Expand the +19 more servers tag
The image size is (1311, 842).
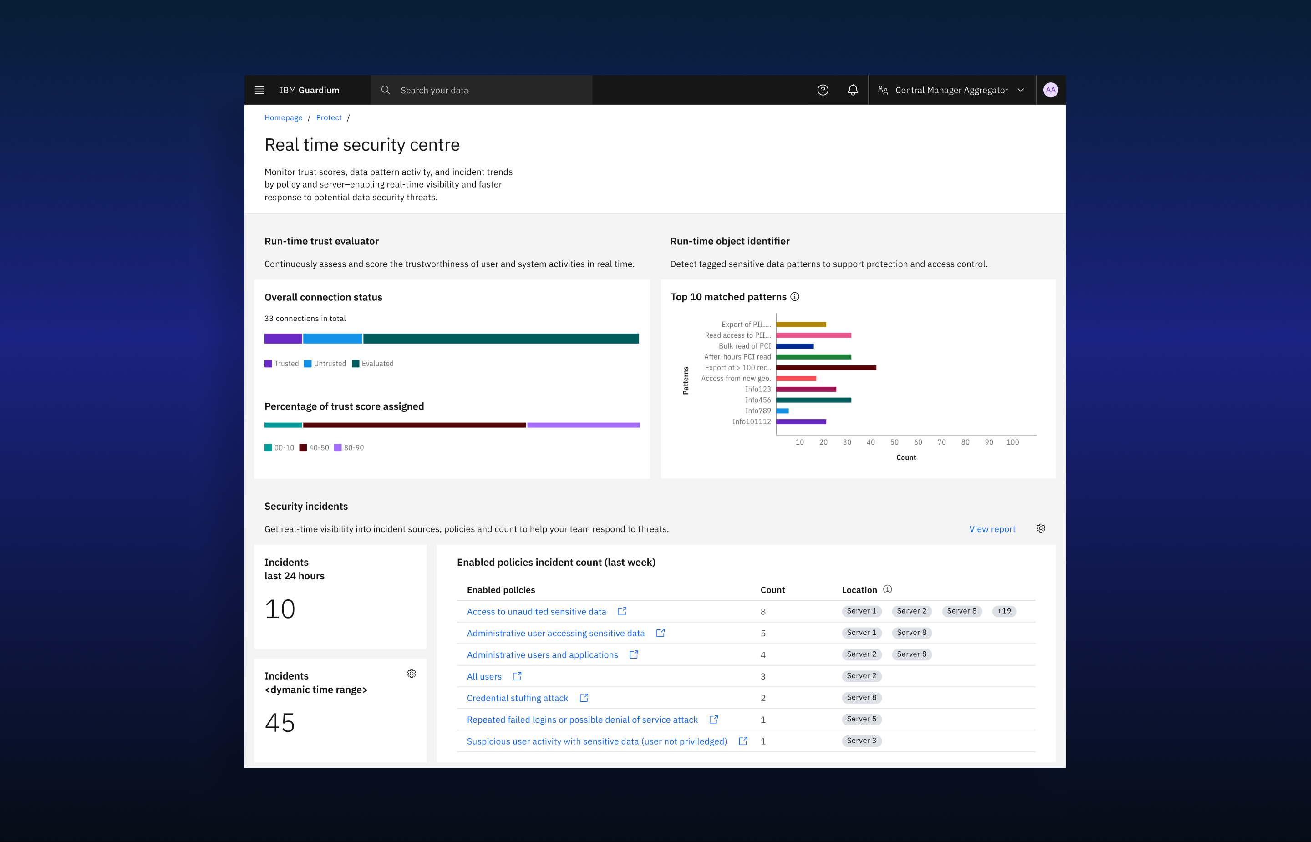(x=1004, y=611)
